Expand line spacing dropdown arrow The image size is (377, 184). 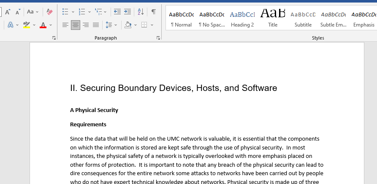tap(116, 25)
